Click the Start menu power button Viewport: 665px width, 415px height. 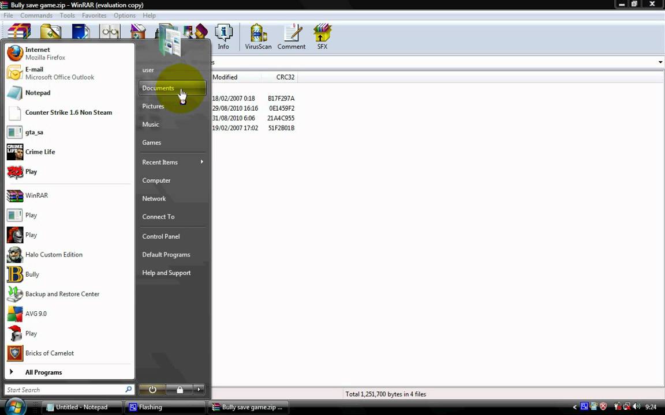(152, 389)
